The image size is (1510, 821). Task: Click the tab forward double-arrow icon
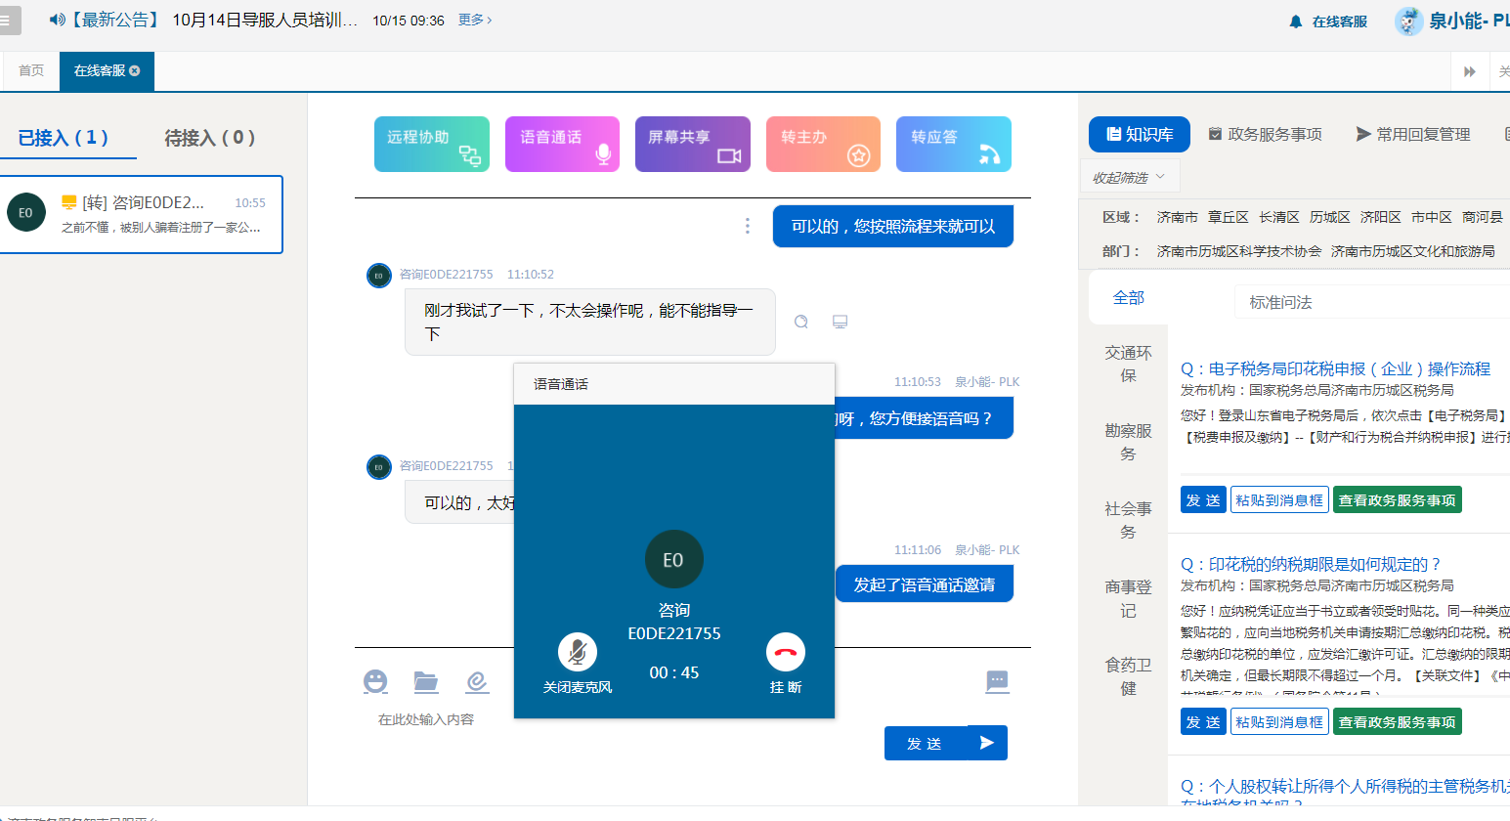pos(1469,71)
